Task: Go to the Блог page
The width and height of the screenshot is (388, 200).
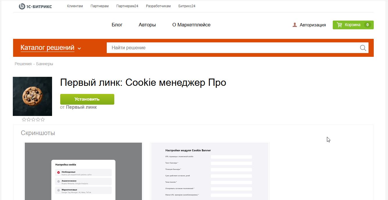Action: pos(117,25)
